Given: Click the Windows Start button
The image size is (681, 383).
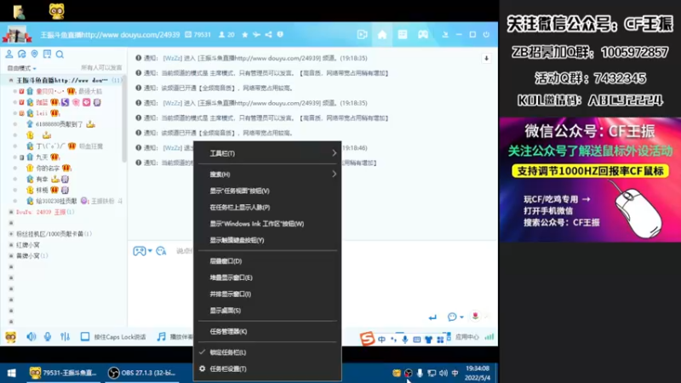Looking at the screenshot, I should (12, 373).
